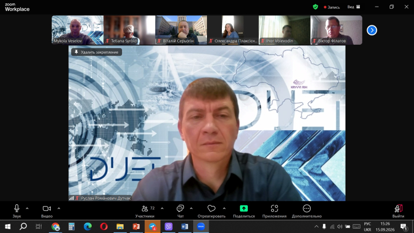Expand reactions options arrow beside heart
Screen dimensions: 414x233
point(224,209)
